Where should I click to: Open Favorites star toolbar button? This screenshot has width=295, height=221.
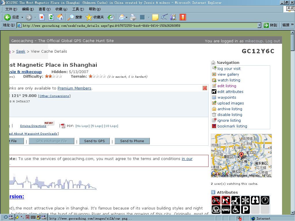94,17
